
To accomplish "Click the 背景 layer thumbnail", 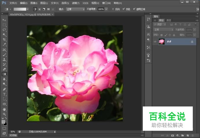I will (x=162, y=42).
